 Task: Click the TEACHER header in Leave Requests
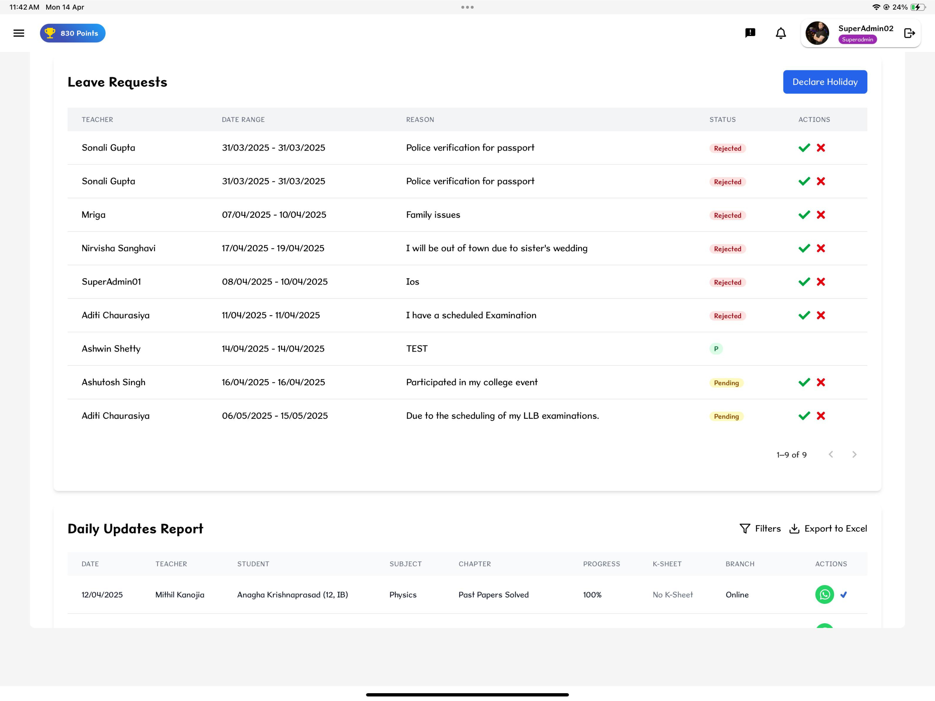(97, 120)
